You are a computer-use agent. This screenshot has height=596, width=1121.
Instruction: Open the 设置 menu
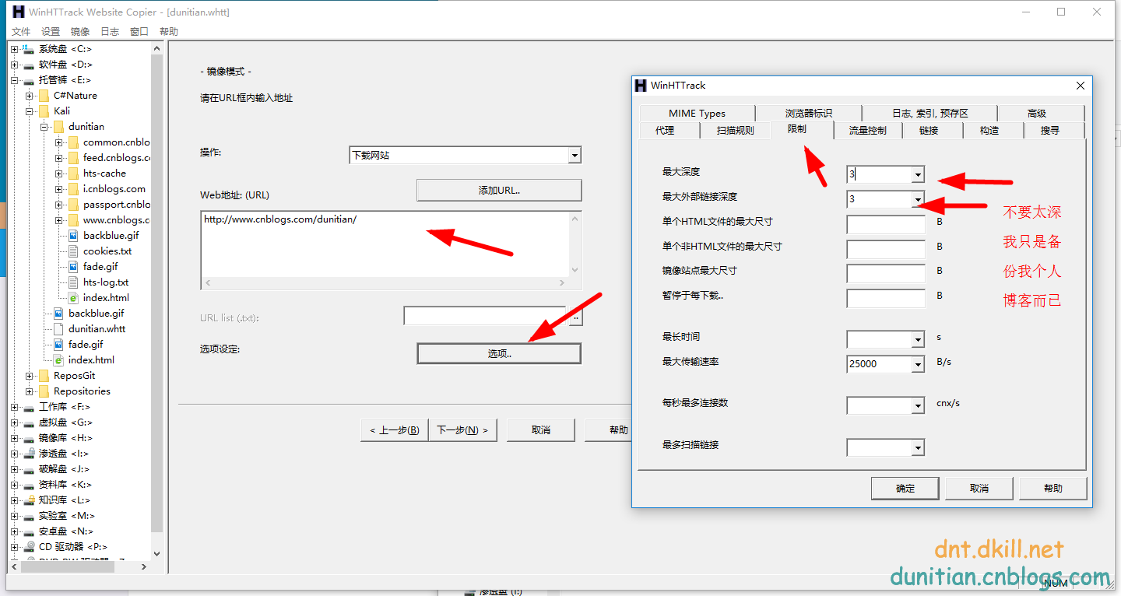pos(51,32)
